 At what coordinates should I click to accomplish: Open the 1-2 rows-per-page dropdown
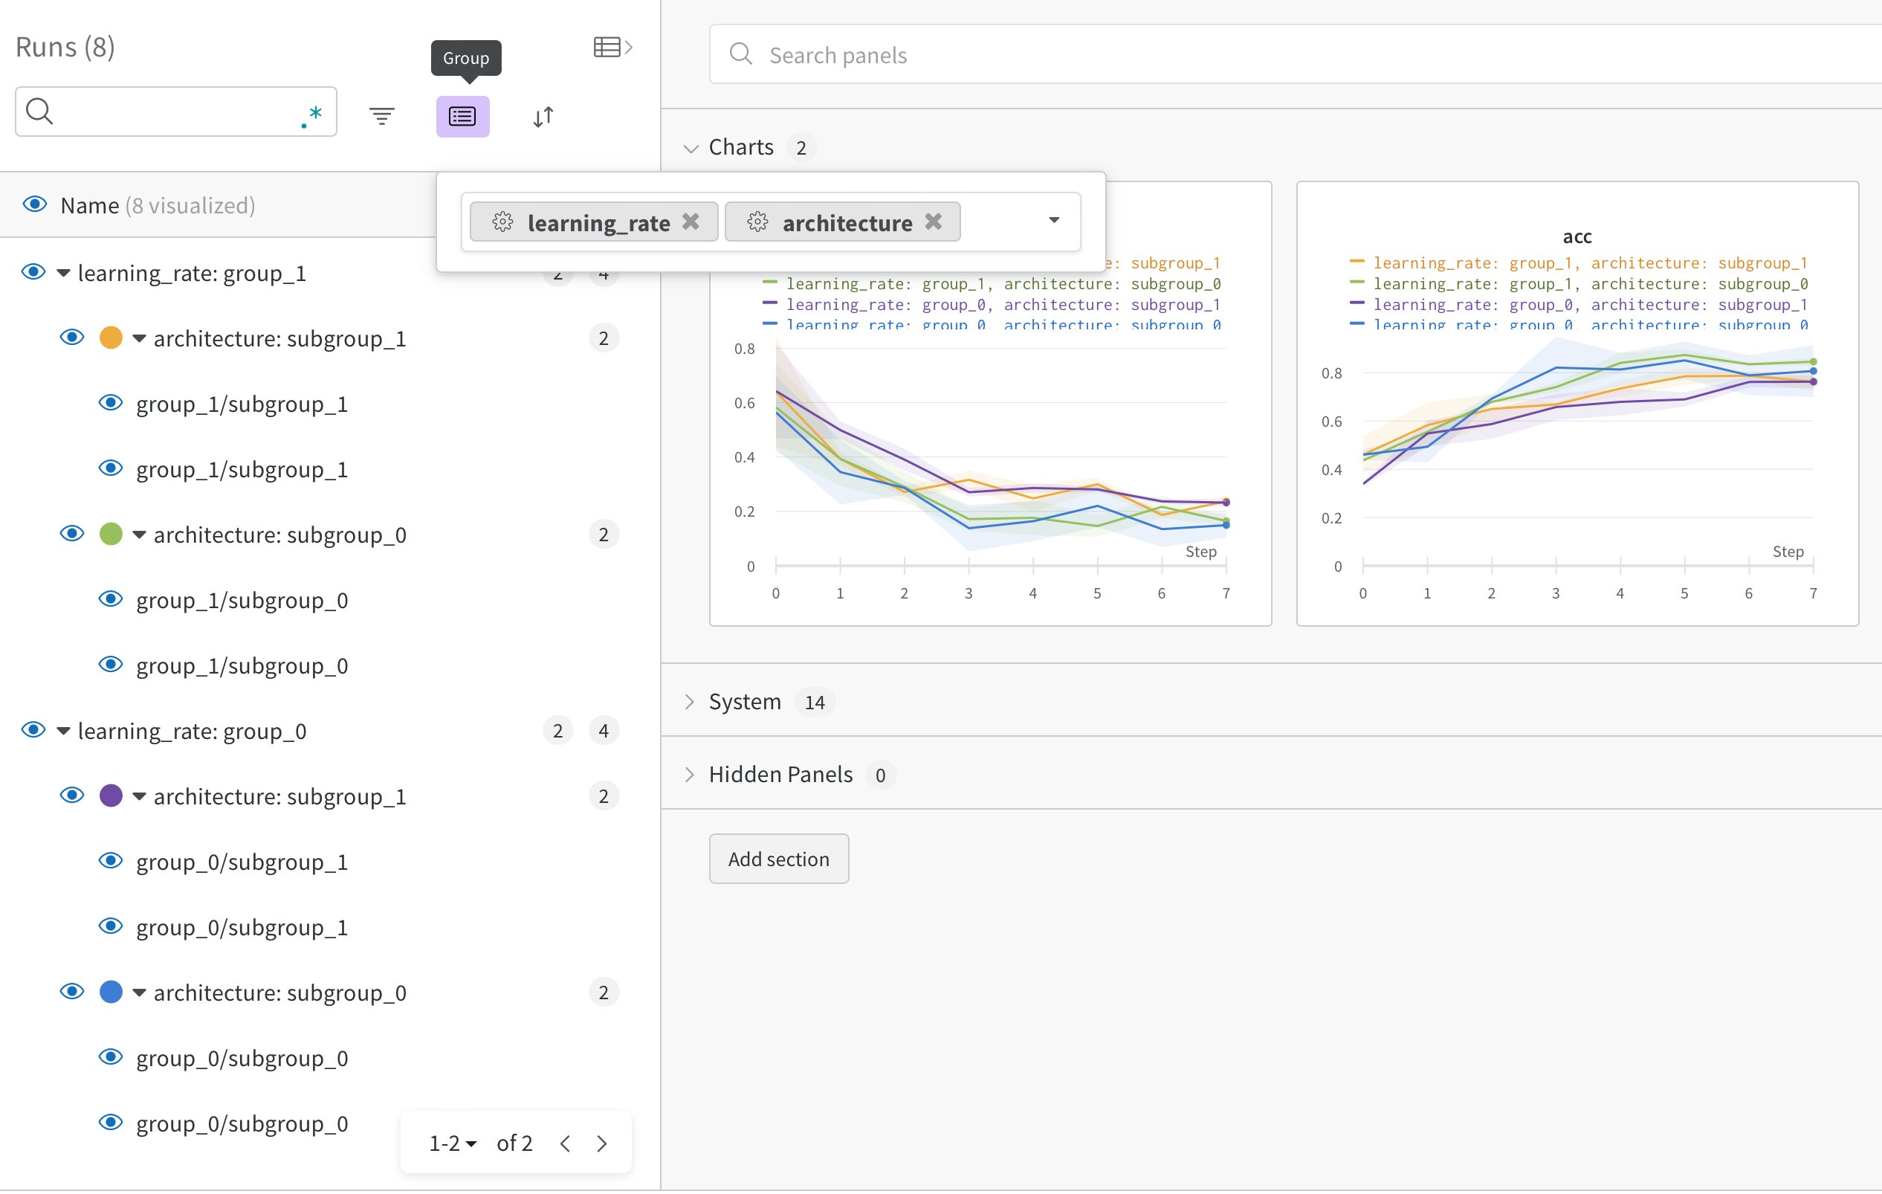[x=453, y=1143]
